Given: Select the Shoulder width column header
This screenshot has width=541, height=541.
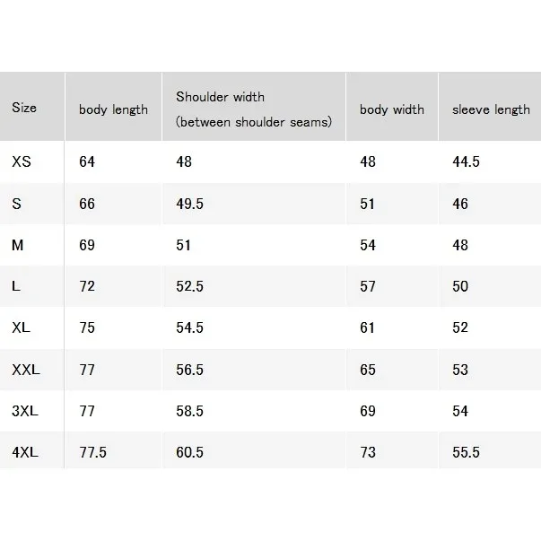Looking at the screenshot, I should click(x=254, y=109).
